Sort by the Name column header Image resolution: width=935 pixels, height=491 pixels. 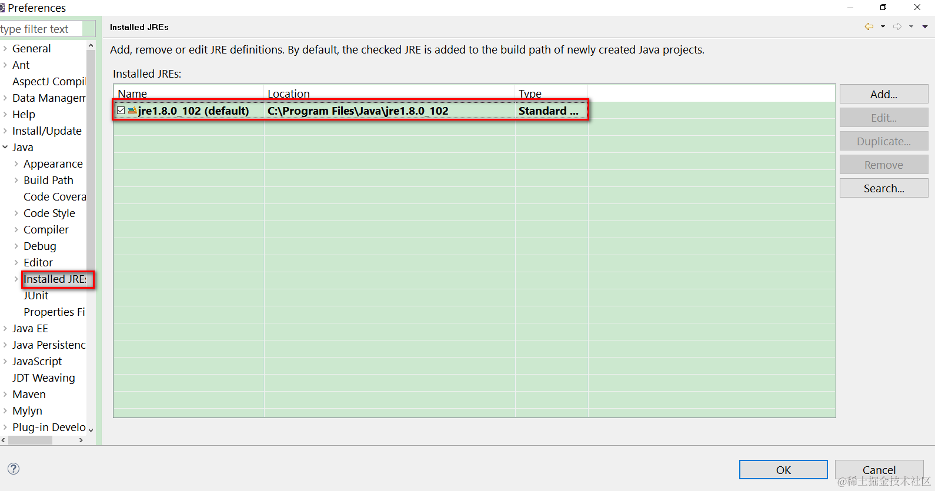(188, 93)
